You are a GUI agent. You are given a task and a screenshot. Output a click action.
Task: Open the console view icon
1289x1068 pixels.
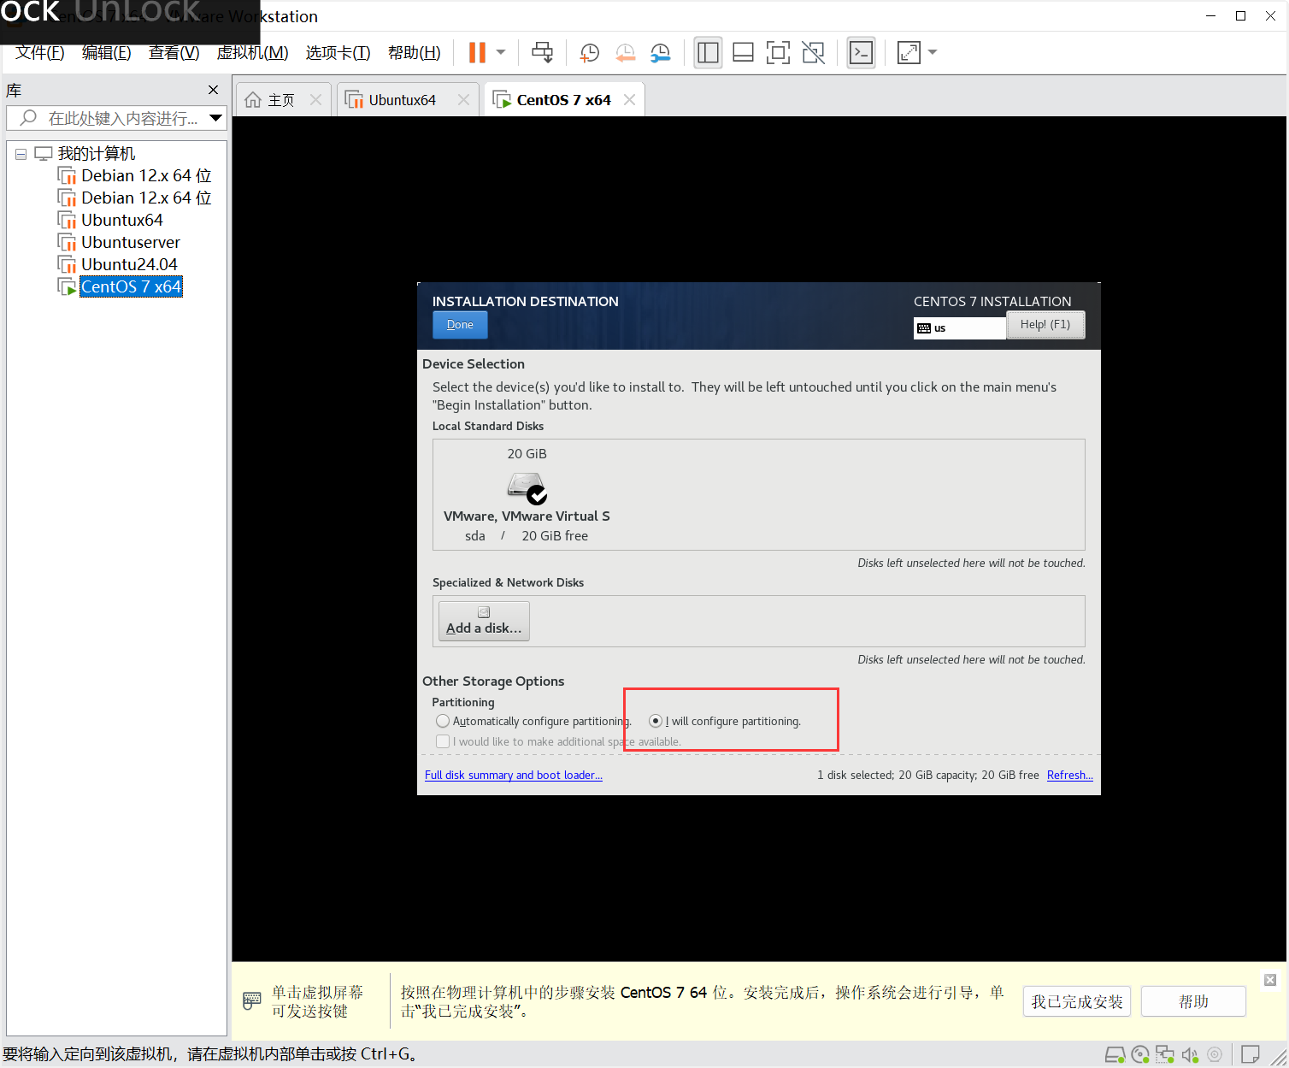coord(861,53)
